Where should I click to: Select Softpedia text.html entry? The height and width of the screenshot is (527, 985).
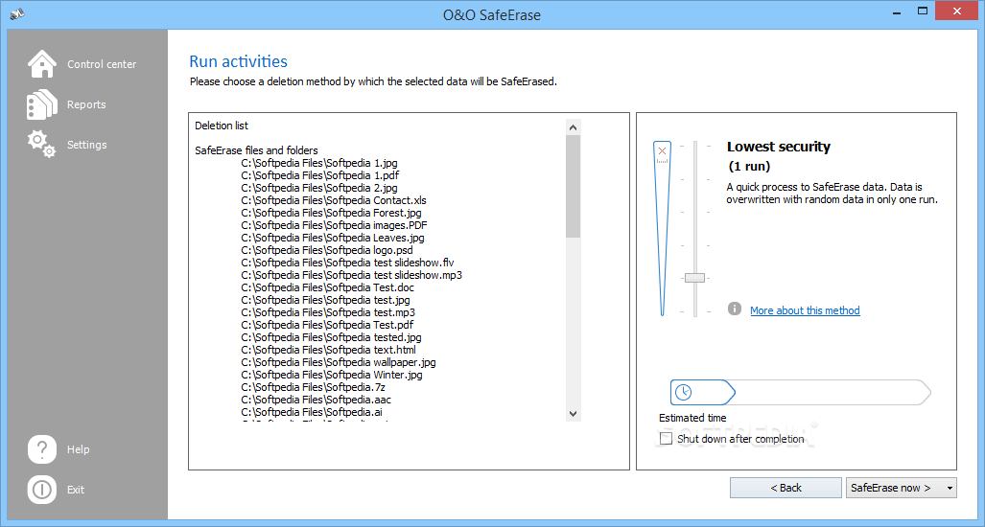[x=329, y=350]
